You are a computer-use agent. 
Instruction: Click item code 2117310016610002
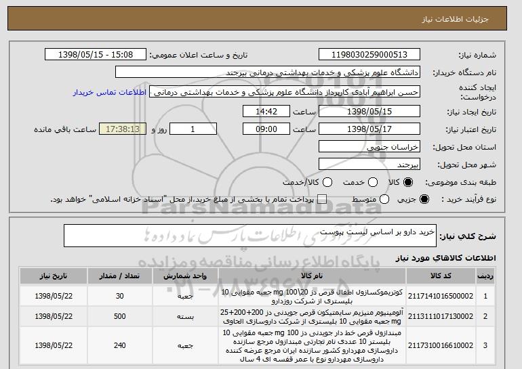[441, 345]
